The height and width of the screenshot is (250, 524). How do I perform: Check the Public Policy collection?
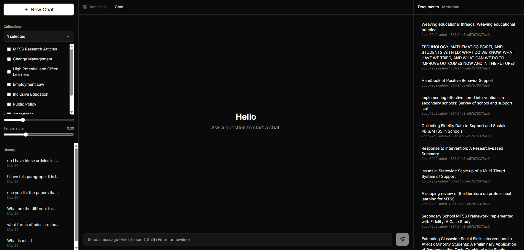[x=9, y=104]
